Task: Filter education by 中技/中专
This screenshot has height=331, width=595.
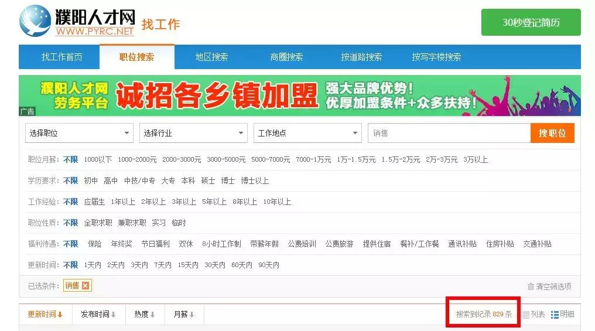Action: [139, 180]
